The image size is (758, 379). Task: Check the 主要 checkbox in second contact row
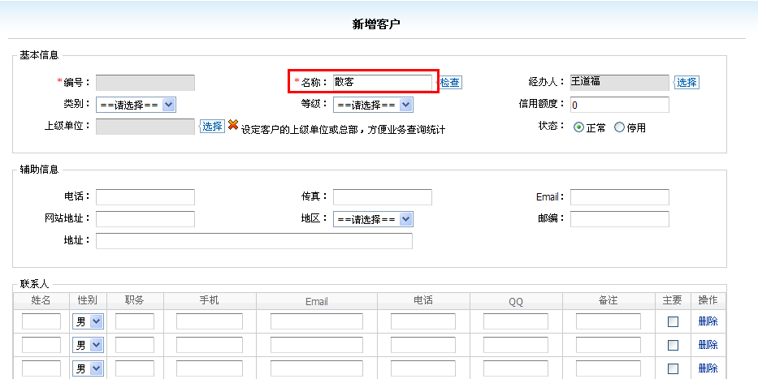tap(673, 345)
